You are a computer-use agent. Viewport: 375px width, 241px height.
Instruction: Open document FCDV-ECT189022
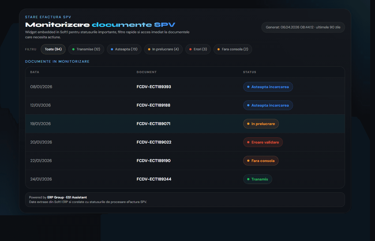point(154,142)
